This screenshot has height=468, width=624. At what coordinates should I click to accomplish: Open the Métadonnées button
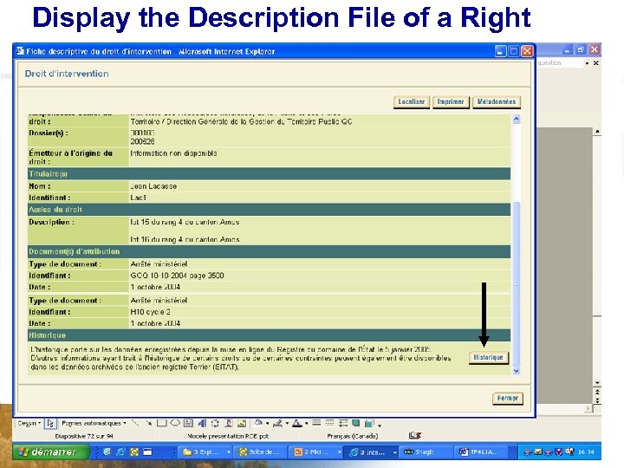[x=497, y=102]
